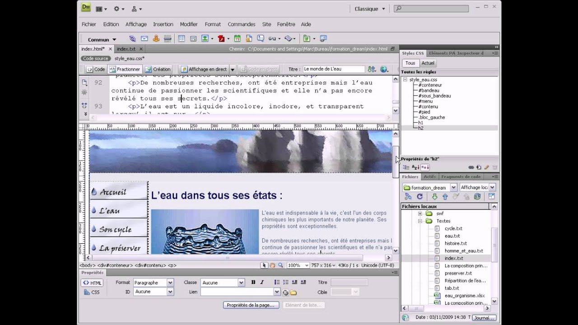Open the Actifs panel tab
The image size is (578, 325).
(x=429, y=176)
